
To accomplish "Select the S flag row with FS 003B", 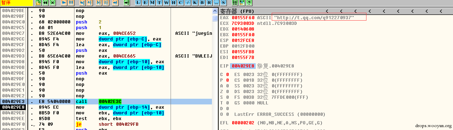I will pos(264,97).
